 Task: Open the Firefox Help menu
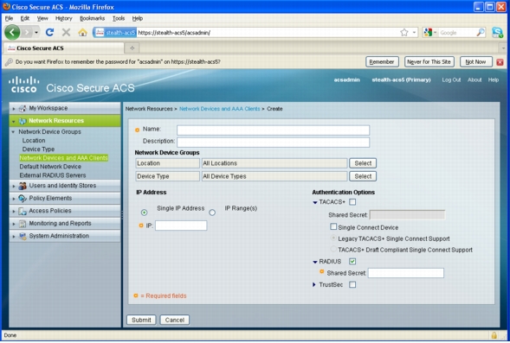pos(138,18)
